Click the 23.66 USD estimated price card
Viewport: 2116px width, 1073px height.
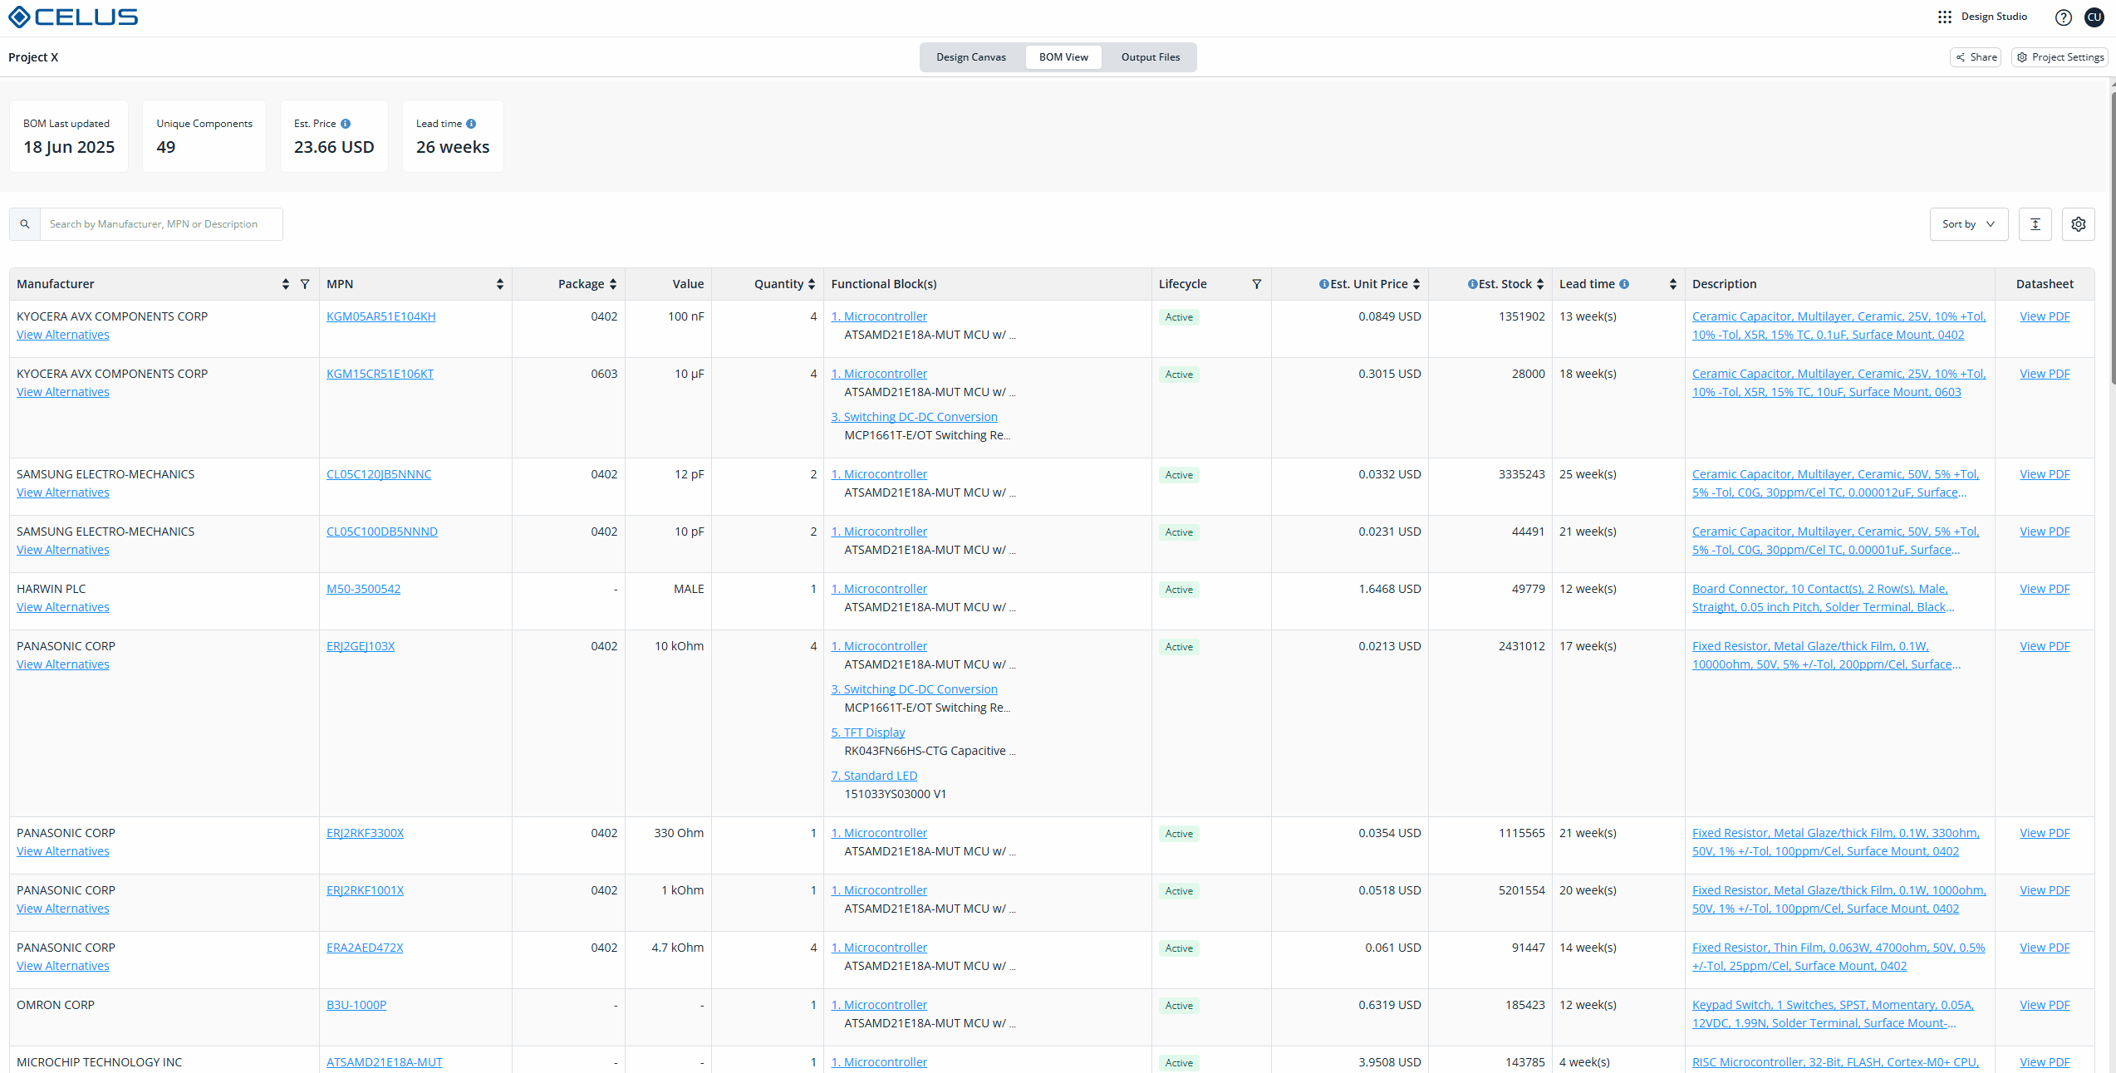[x=334, y=136]
